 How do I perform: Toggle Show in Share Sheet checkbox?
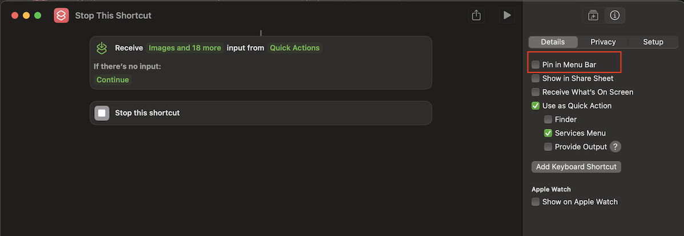coord(536,78)
